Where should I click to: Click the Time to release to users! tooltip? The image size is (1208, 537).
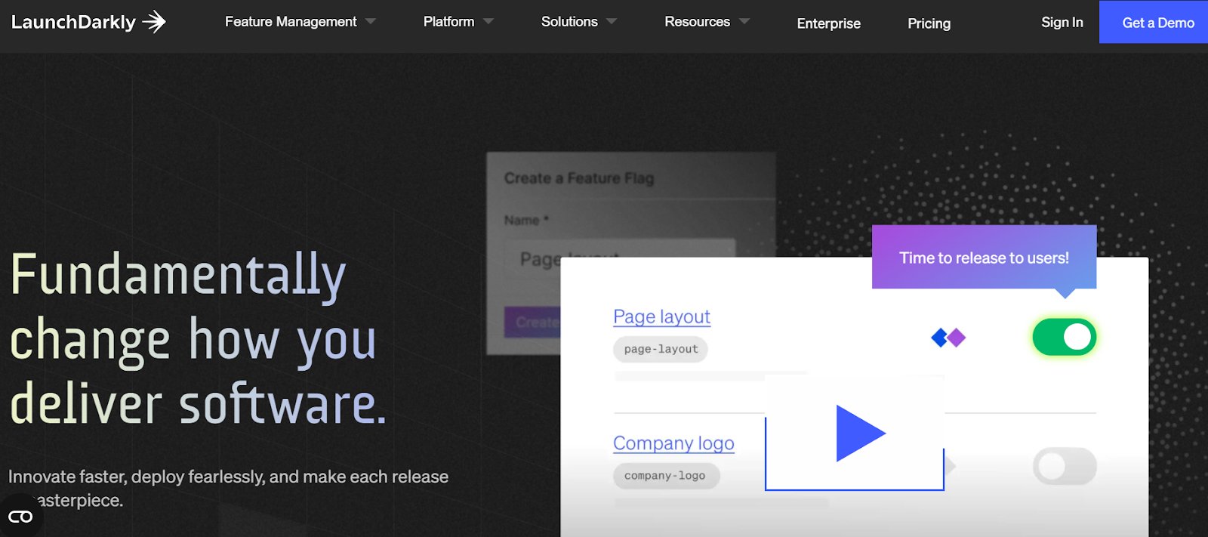pos(984,258)
